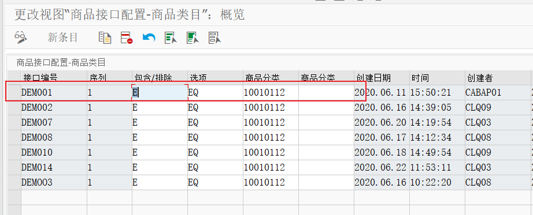The height and width of the screenshot is (215, 533).
Task: Click the Deselect All icon
Action: [x=214, y=37]
